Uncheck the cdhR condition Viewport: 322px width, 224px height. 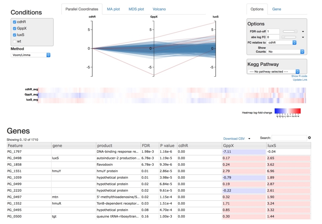coord(14,22)
